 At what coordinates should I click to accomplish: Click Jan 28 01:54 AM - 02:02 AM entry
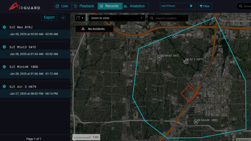click(x=35, y=54)
